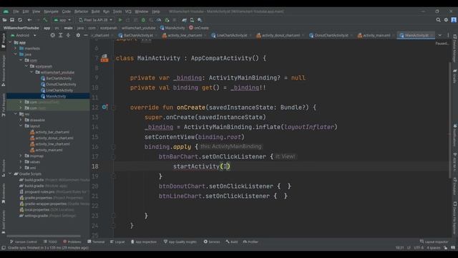Image resolution: width=458 pixels, height=258 pixels.
Task: Expand the values folder
Action: [x=21, y=162]
